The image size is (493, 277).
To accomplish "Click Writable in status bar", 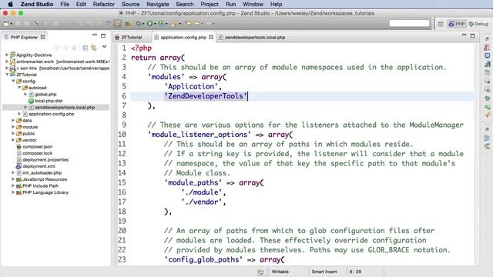I will (x=280, y=272).
